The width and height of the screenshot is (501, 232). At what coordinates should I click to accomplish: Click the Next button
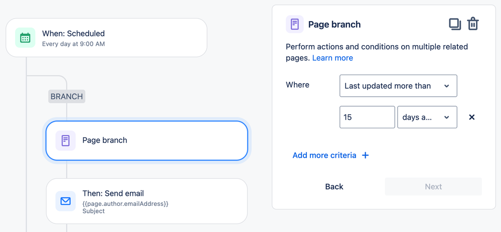click(433, 187)
